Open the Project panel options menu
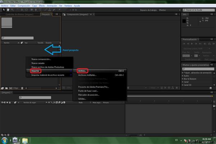The height and width of the screenshot is (144, 216). tap(57, 14)
